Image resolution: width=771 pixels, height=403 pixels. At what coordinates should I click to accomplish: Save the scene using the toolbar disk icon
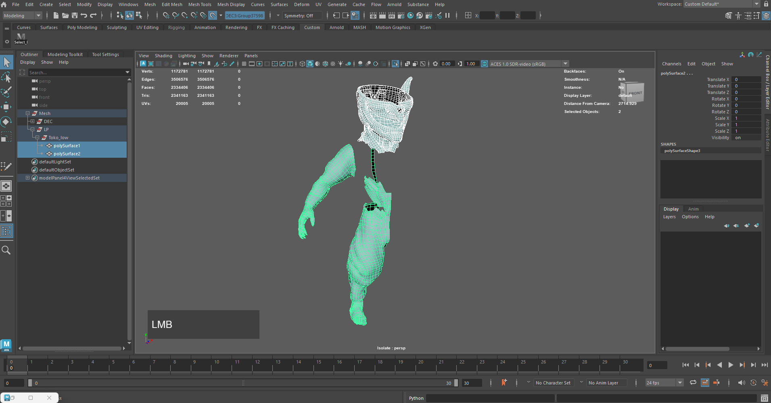[75, 15]
